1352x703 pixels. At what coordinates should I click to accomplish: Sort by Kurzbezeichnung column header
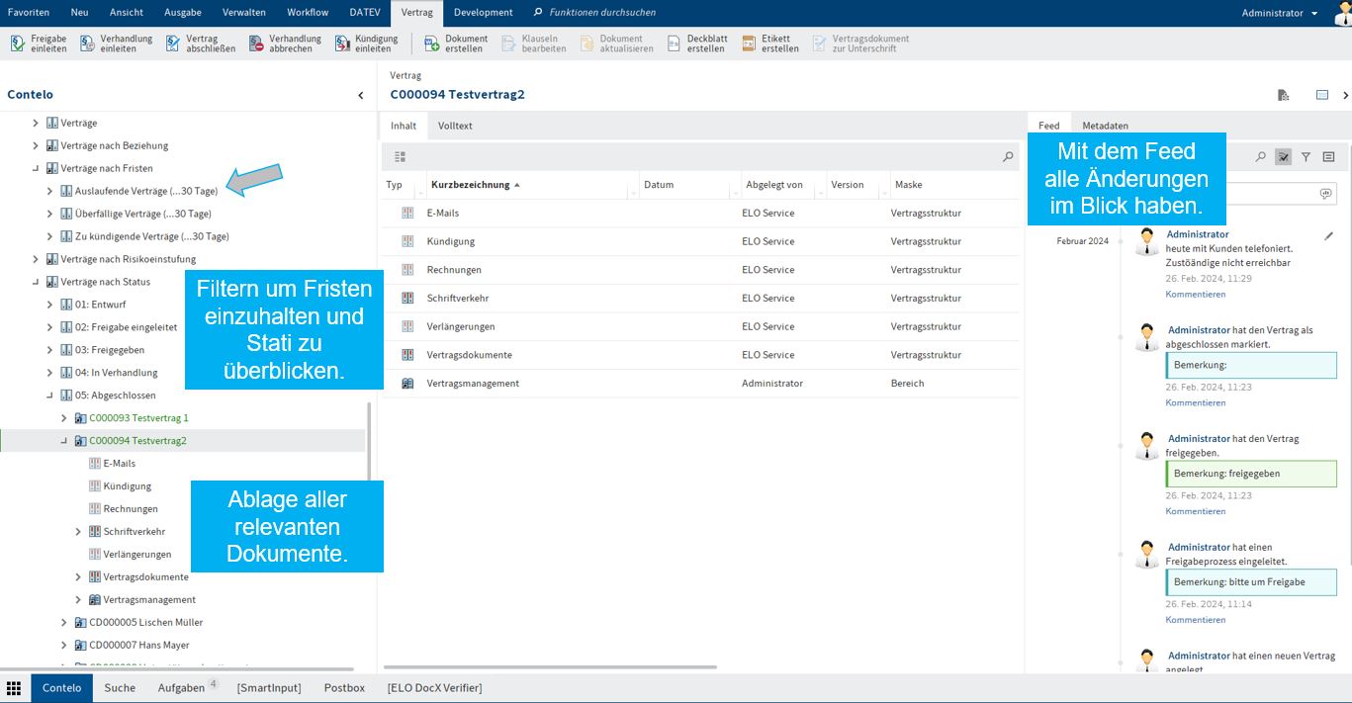click(x=471, y=185)
